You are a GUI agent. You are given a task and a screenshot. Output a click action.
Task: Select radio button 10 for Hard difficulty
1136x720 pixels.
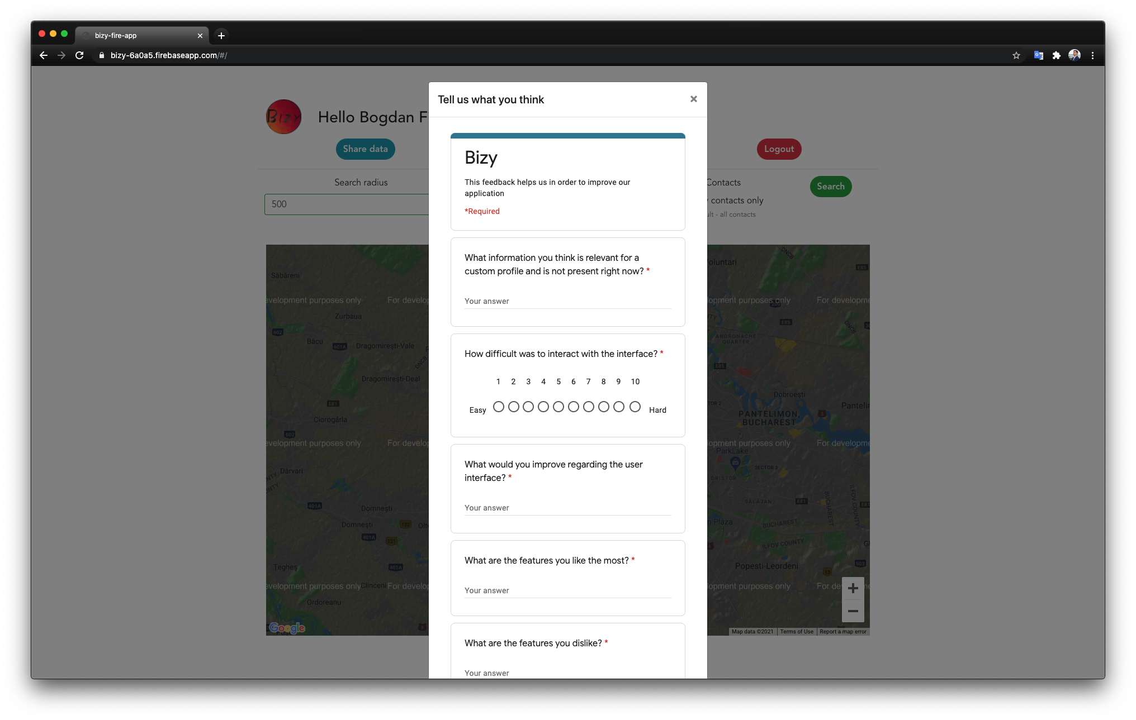(635, 407)
